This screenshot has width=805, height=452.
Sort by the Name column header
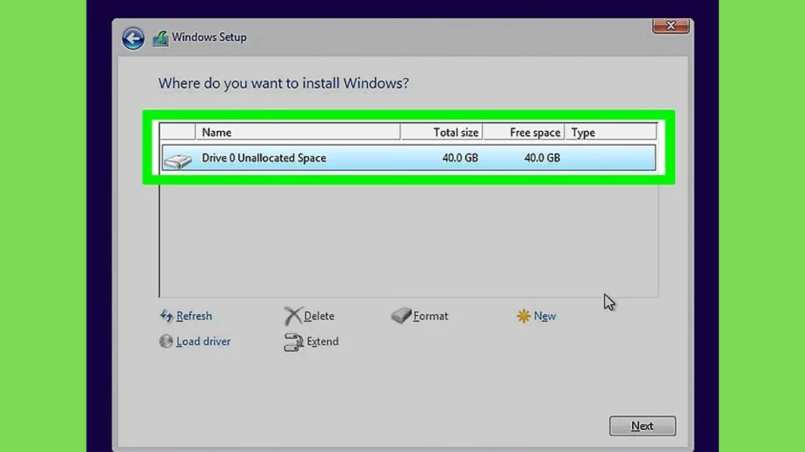click(x=298, y=132)
